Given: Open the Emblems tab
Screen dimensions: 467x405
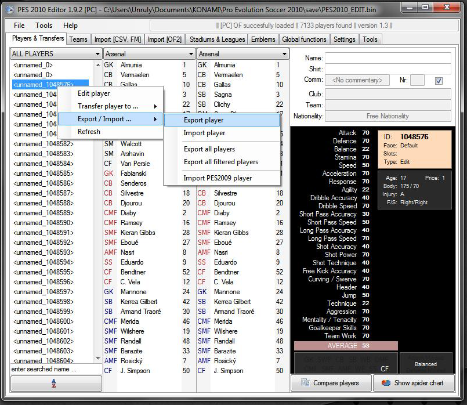Looking at the screenshot, I should 263,39.
